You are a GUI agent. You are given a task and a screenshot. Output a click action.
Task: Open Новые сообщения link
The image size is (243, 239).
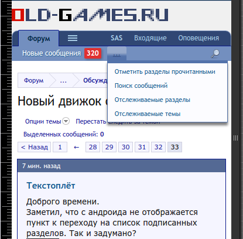pyautogui.click(x=52, y=53)
